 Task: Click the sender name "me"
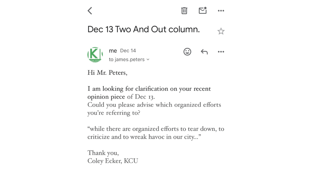coord(113,51)
